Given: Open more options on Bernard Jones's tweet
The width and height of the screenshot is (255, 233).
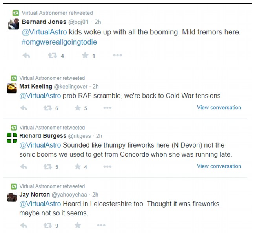Looking at the screenshot, I should [117, 56].
